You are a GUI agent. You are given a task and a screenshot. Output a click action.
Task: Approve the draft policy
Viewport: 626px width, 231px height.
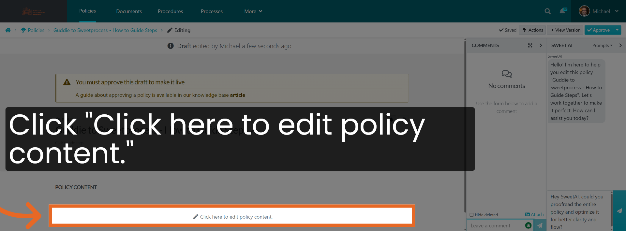tap(599, 30)
